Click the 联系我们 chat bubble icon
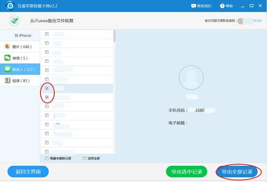The height and width of the screenshot is (182, 267). (x=194, y=6)
